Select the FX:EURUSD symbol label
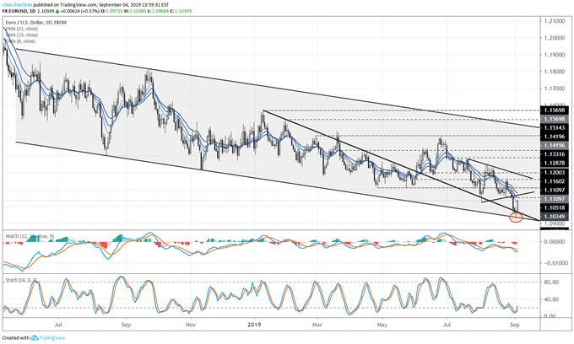Screen dimensions: 574x344 pos(15,11)
